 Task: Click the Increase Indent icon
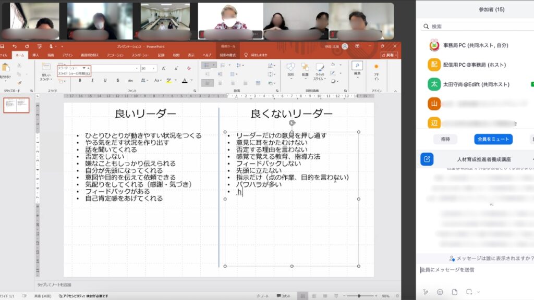point(220,74)
